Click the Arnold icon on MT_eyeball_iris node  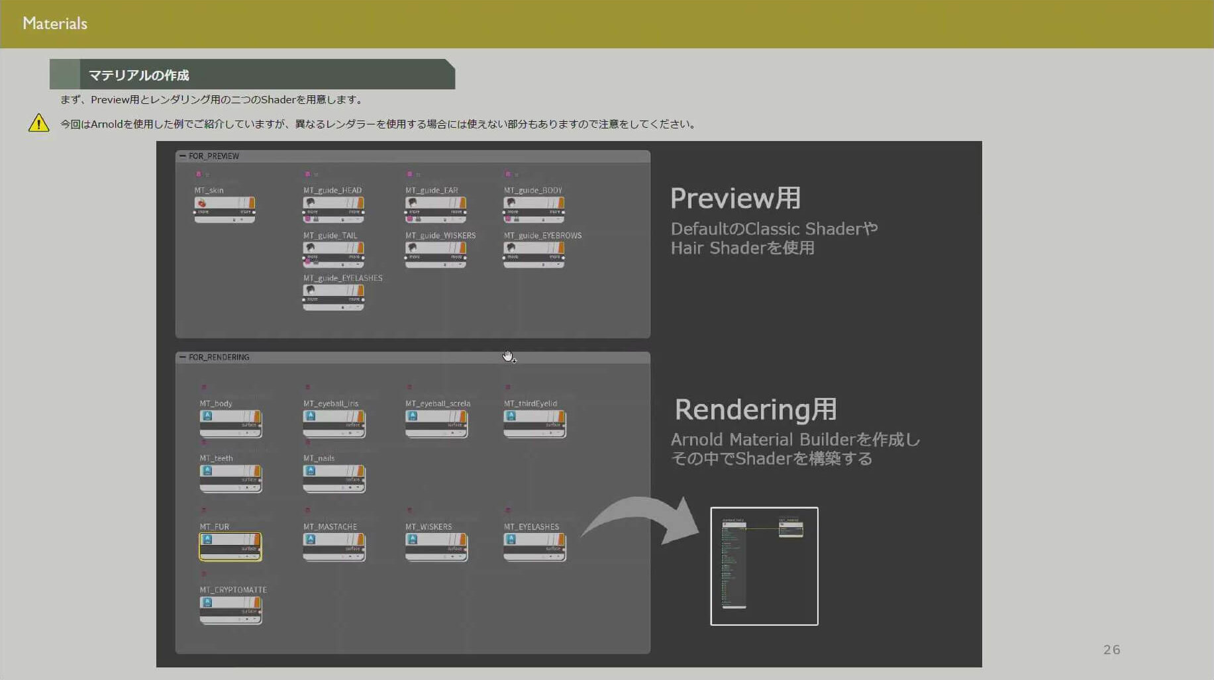311,416
